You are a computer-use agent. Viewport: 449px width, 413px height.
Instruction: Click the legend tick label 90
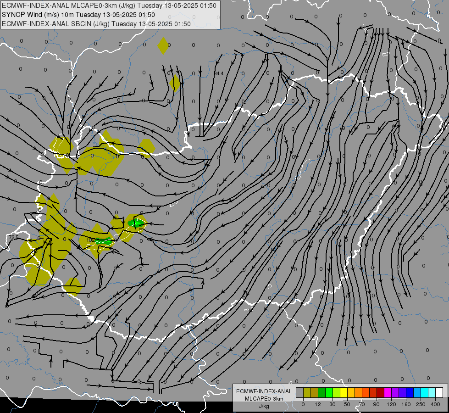(376, 404)
